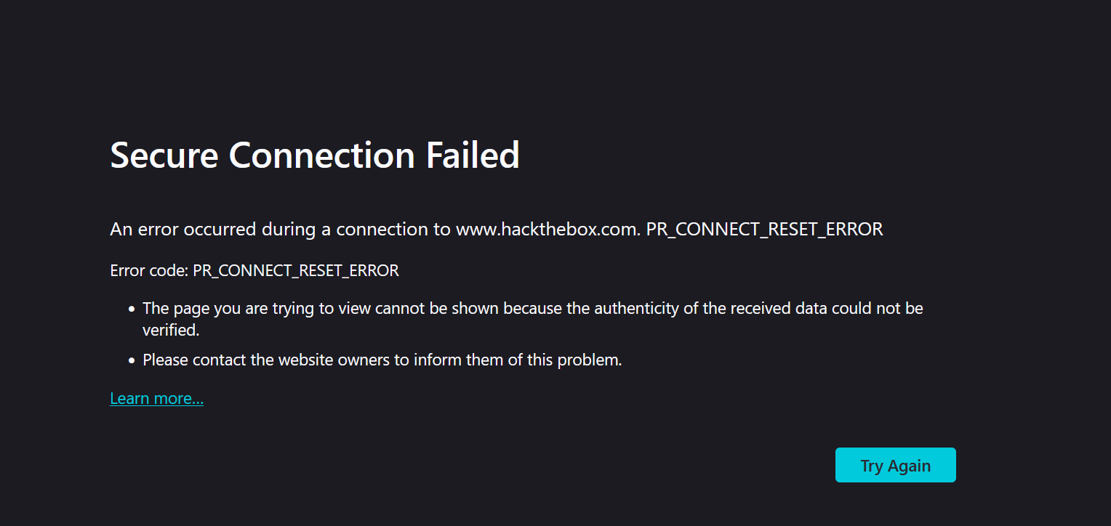
Task: Click the PR_CONNECT_RESET_ERROR code after hackthebox.com
Action: click(764, 230)
